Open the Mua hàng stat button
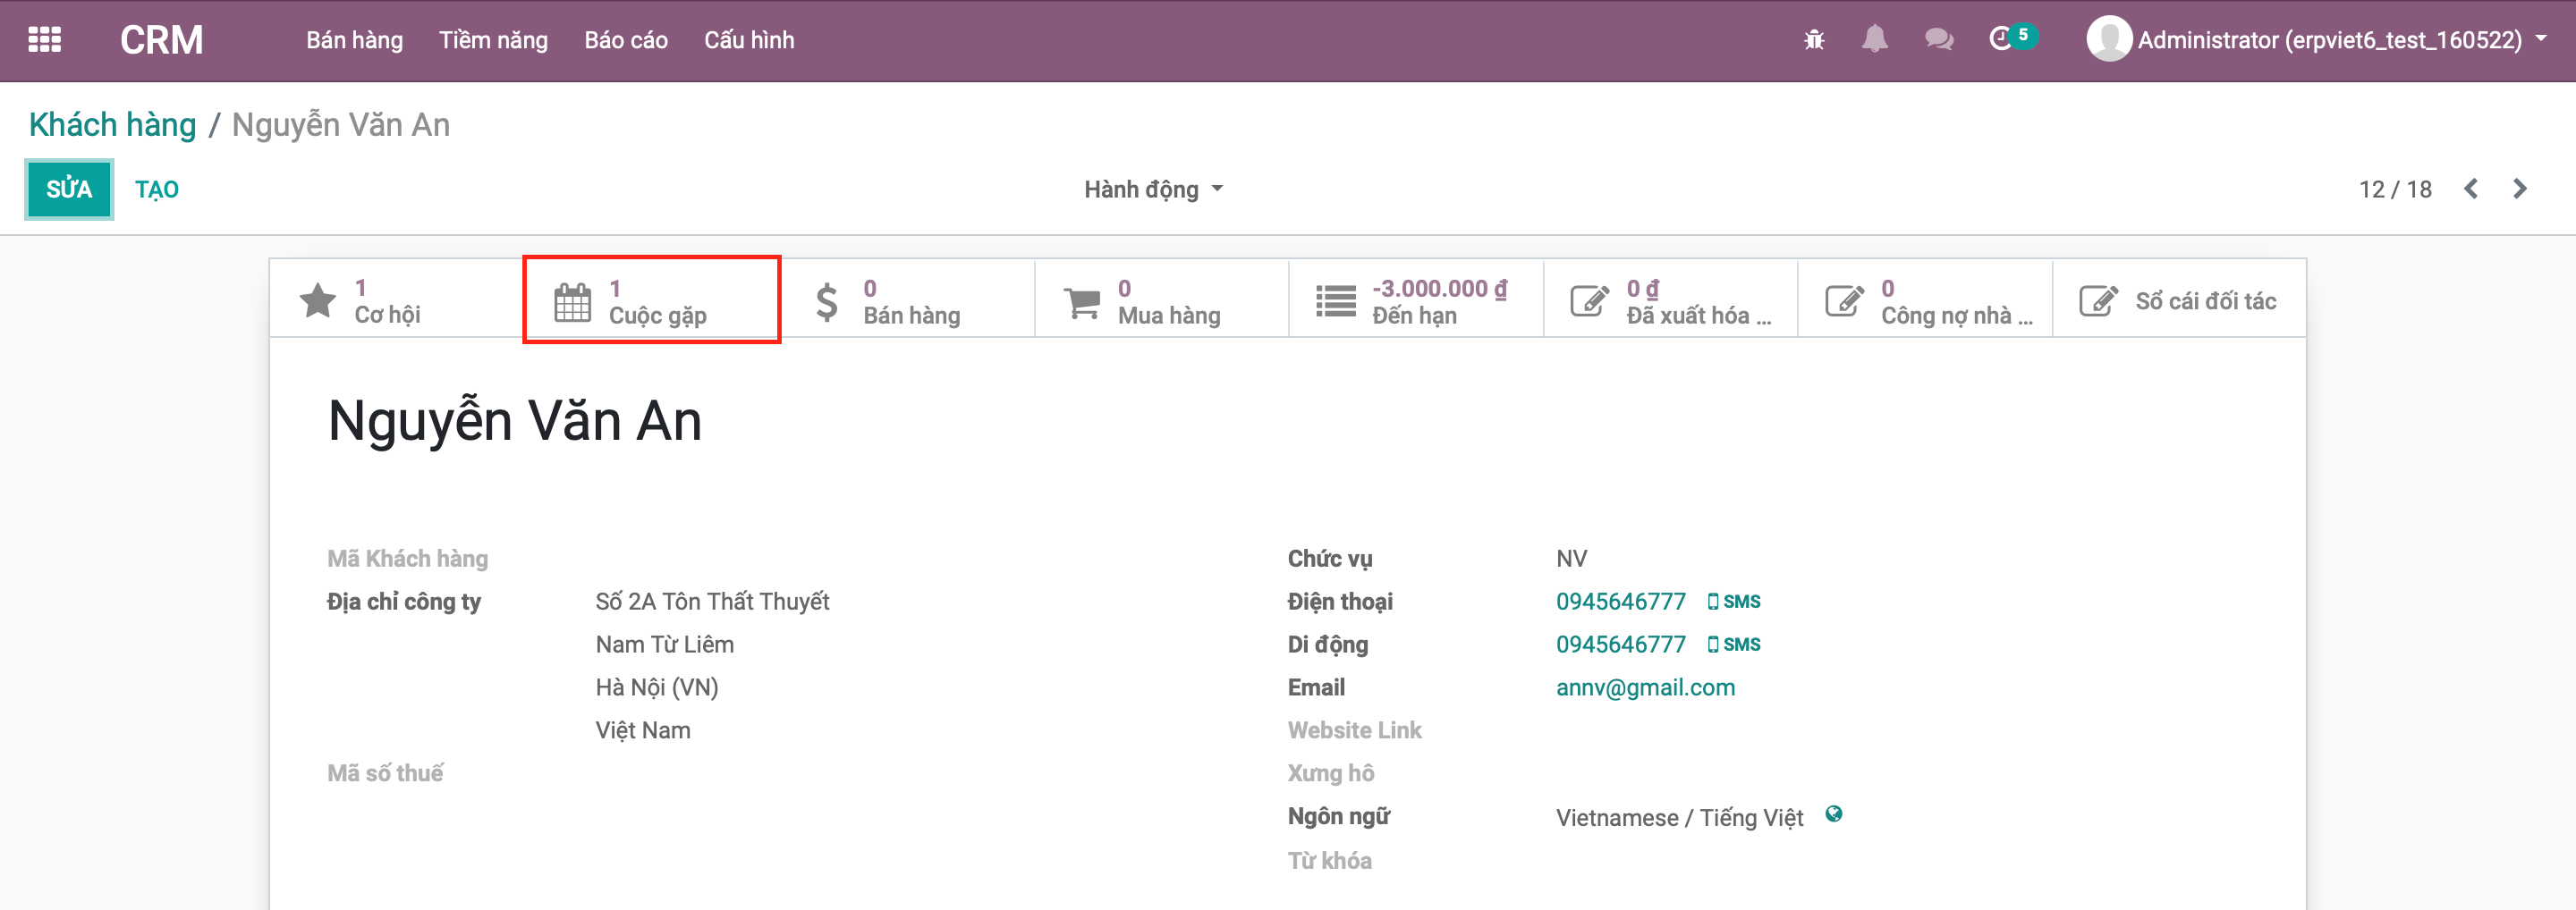Screen dimensions: 2576x910 click(x=1161, y=300)
